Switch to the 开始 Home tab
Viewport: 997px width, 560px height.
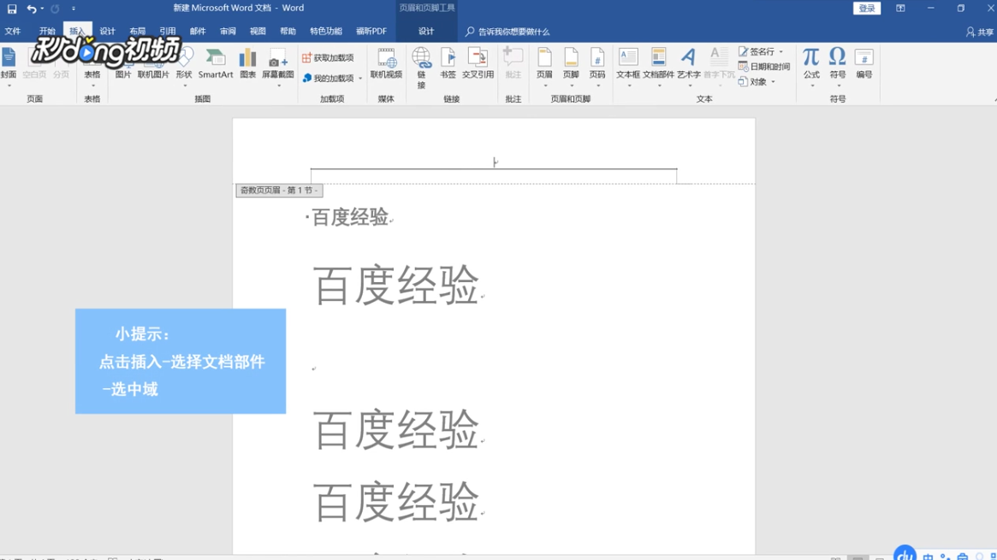tap(47, 31)
